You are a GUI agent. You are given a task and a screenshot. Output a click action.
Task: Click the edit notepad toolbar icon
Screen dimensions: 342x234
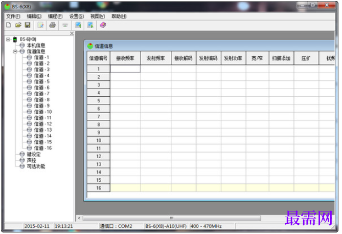click(40, 25)
